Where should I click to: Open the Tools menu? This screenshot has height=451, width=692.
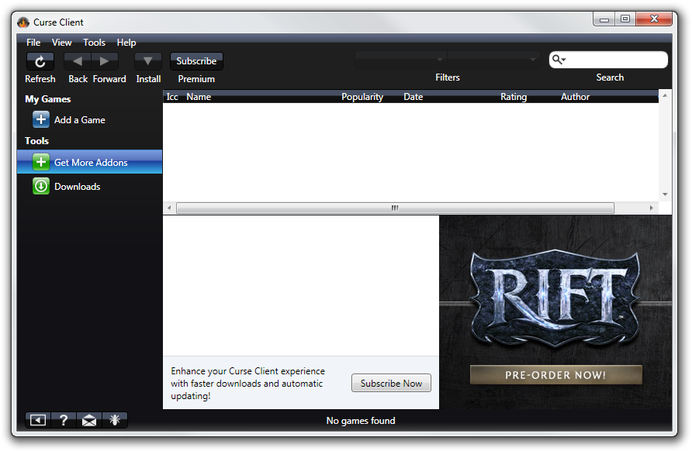[94, 43]
